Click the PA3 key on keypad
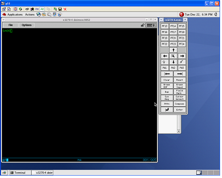 pyautogui.click(x=182, y=68)
